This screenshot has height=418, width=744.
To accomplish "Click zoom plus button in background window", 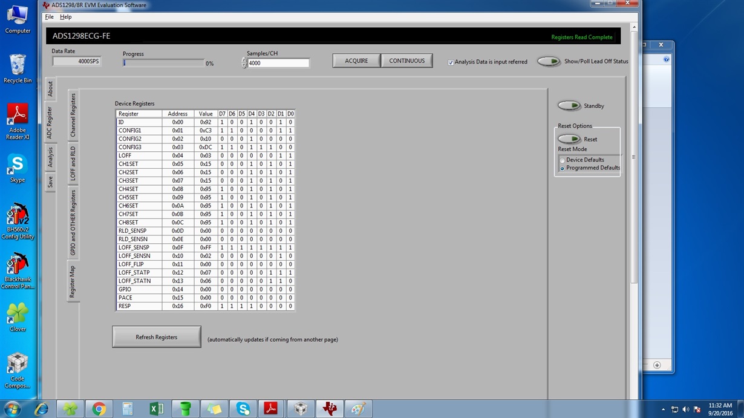I will click(x=657, y=365).
